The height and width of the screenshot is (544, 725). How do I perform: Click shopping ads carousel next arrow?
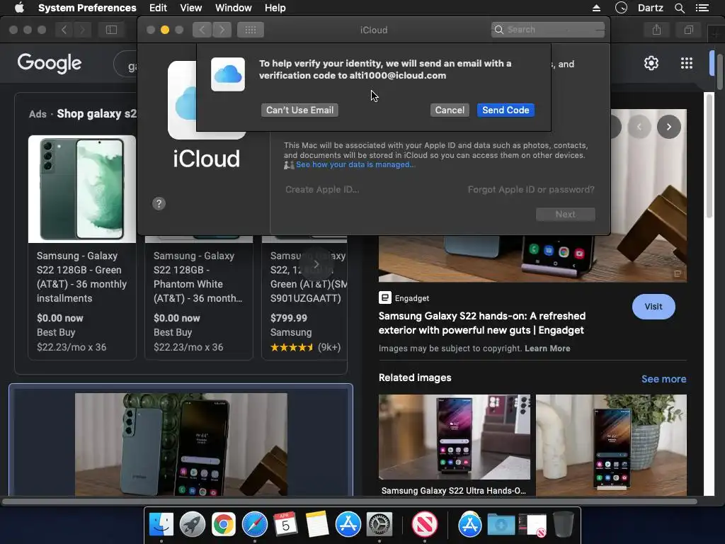[316, 265]
